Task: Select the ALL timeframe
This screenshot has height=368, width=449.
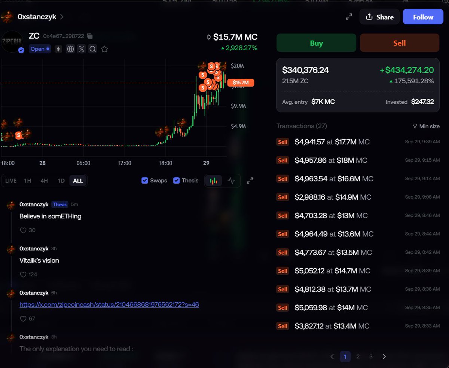Action: [78, 181]
